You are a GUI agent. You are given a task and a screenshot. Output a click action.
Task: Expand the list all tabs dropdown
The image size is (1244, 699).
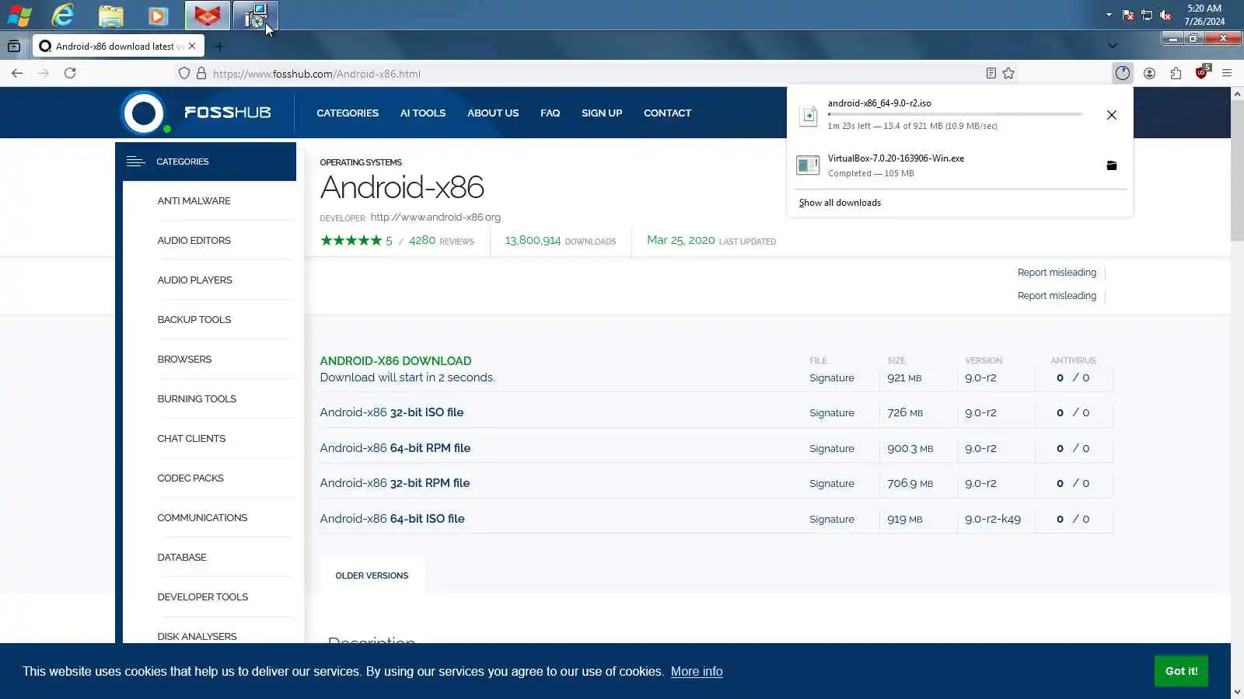[1113, 46]
